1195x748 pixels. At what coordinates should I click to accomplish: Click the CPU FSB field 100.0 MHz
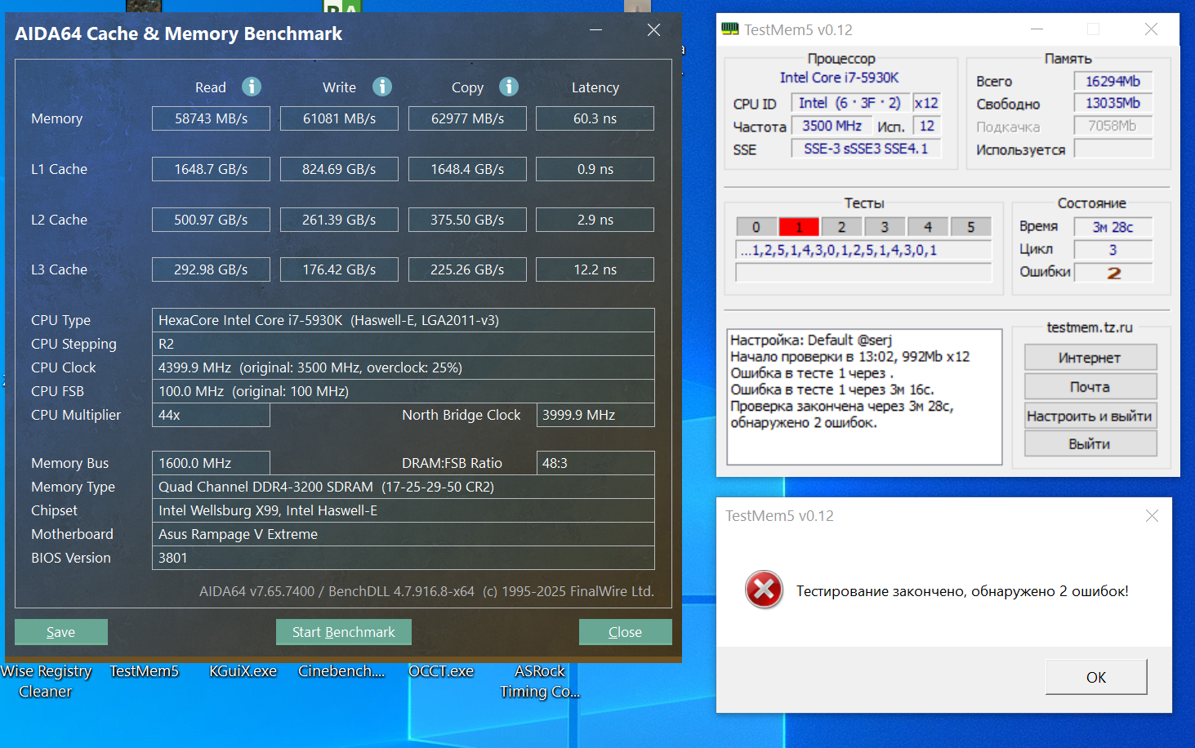coord(404,391)
